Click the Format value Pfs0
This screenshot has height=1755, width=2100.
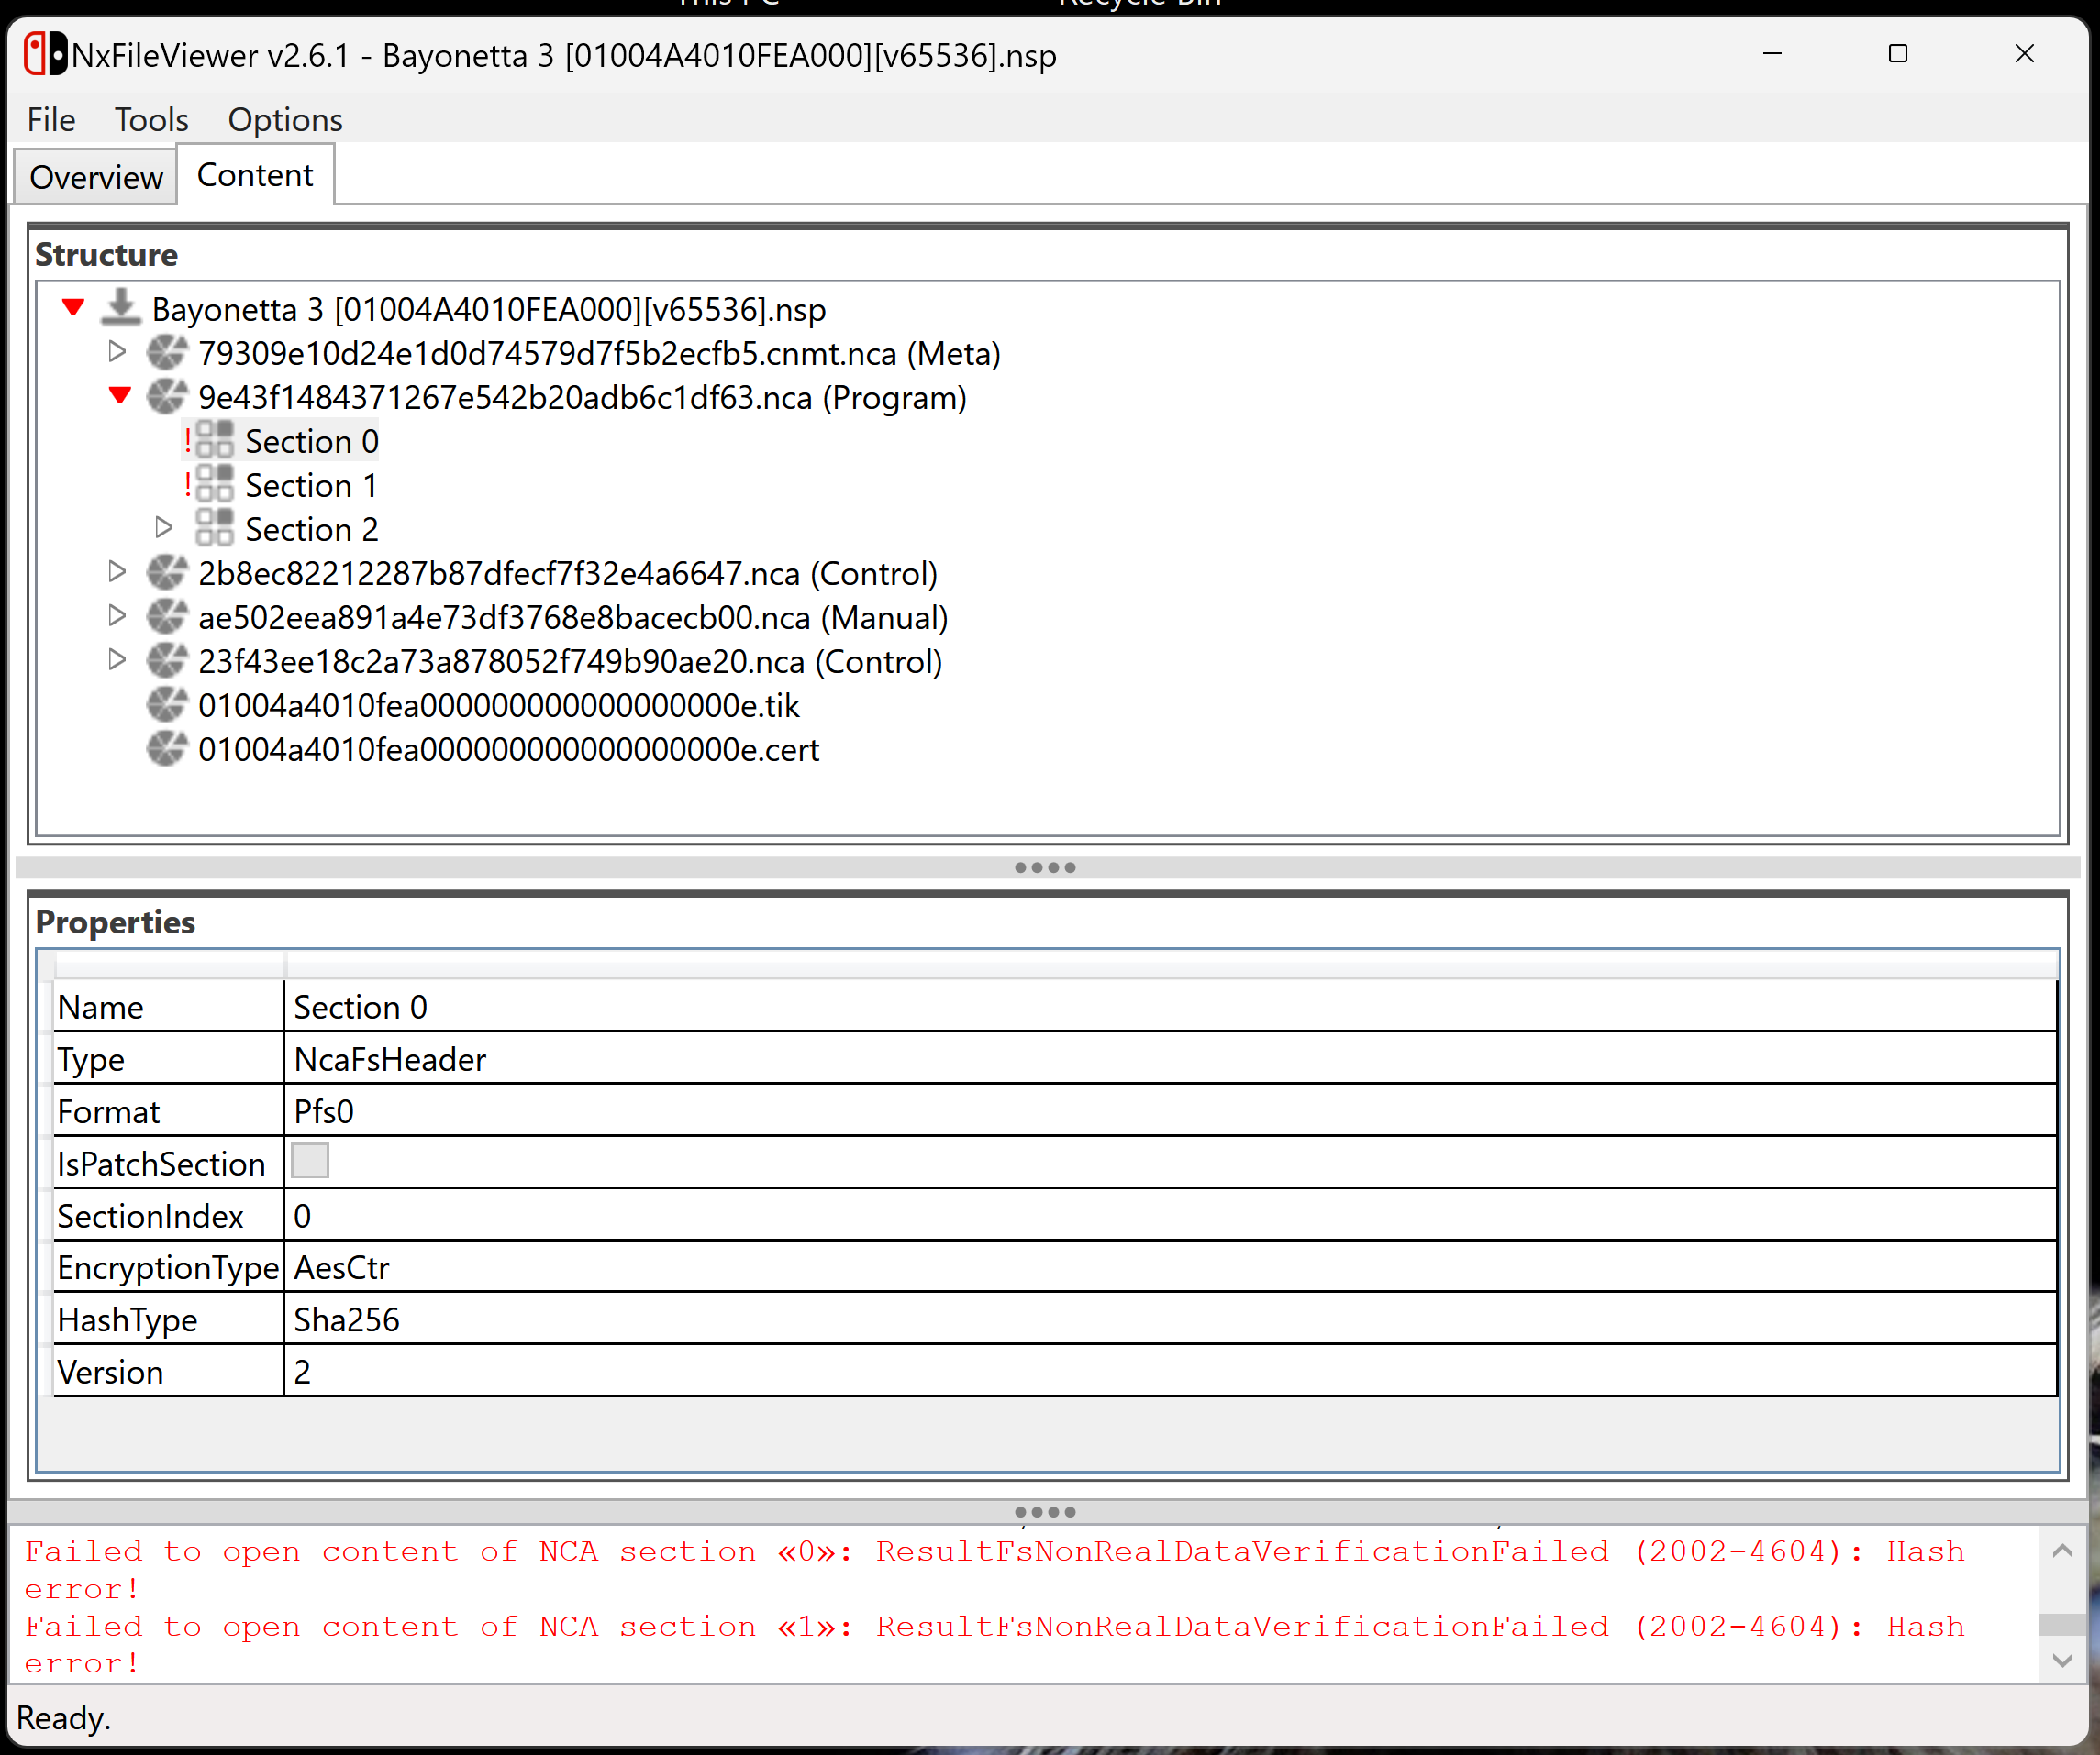tap(324, 1111)
